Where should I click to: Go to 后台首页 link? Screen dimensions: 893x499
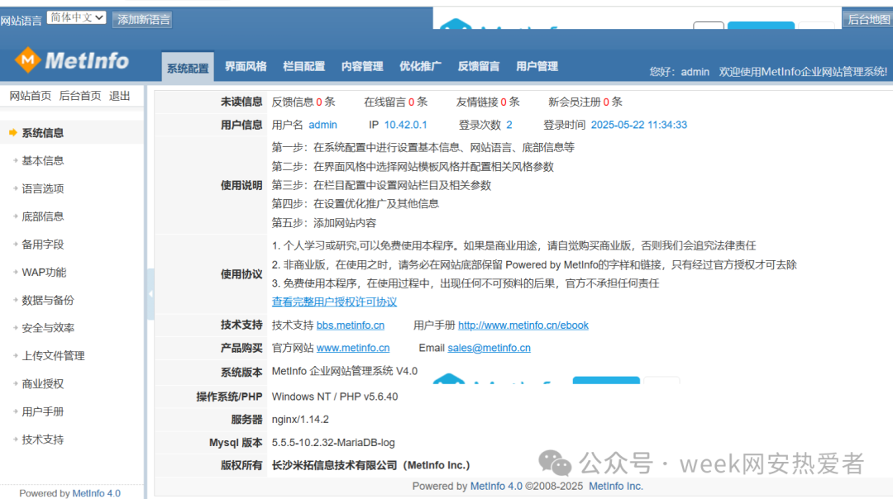pyautogui.click(x=80, y=96)
